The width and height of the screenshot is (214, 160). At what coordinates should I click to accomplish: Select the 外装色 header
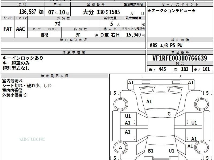click(x=63, y=18)
